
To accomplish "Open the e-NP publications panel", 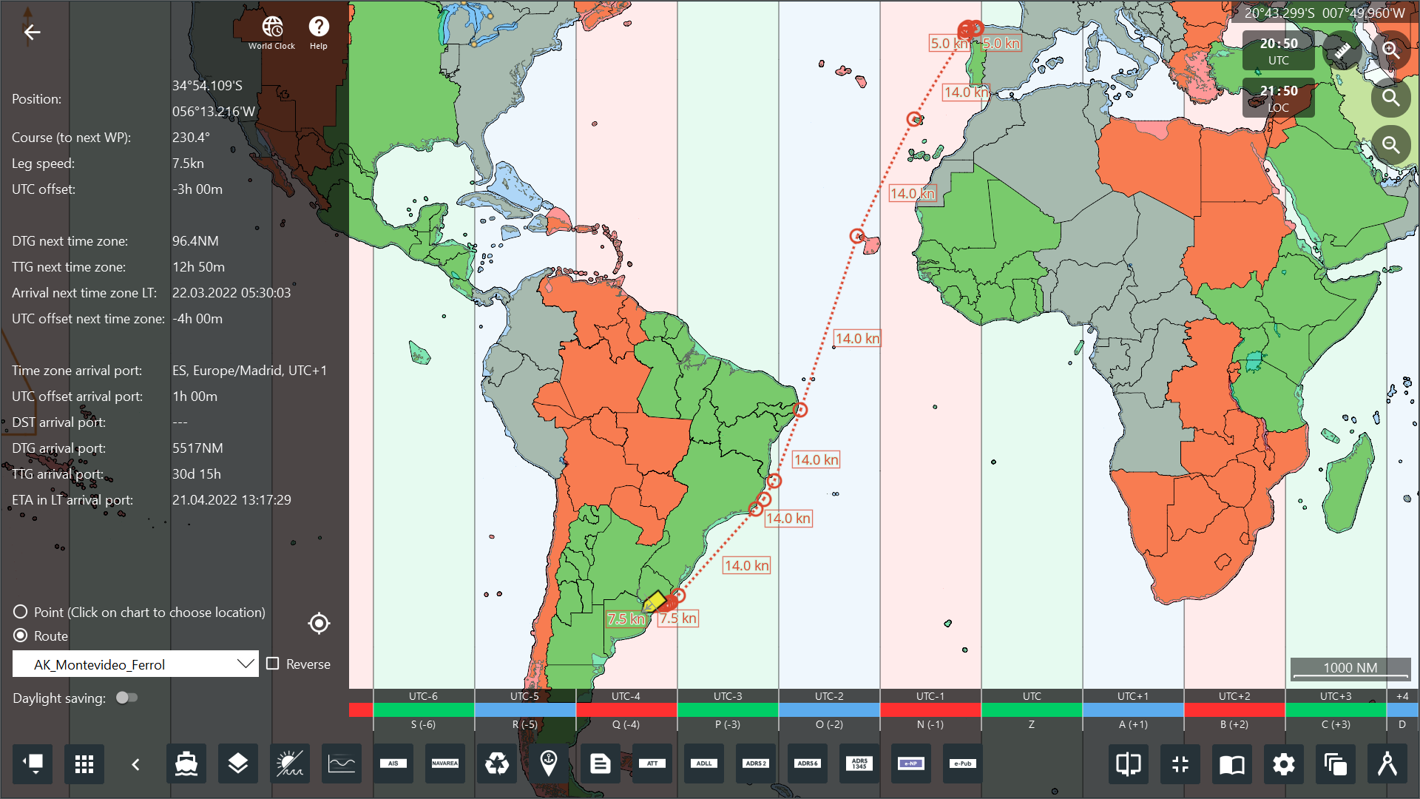I will click(910, 763).
